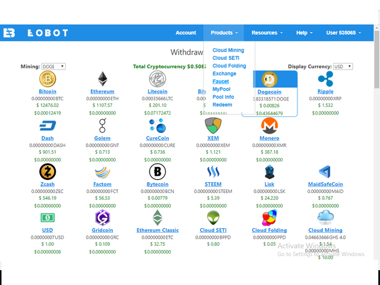The image size is (380, 285).
Task: Click the CureCoin molecule icon
Action: point(157,125)
